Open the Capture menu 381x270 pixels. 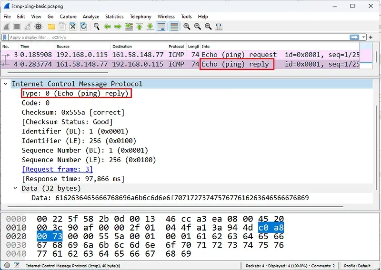tap(68, 17)
